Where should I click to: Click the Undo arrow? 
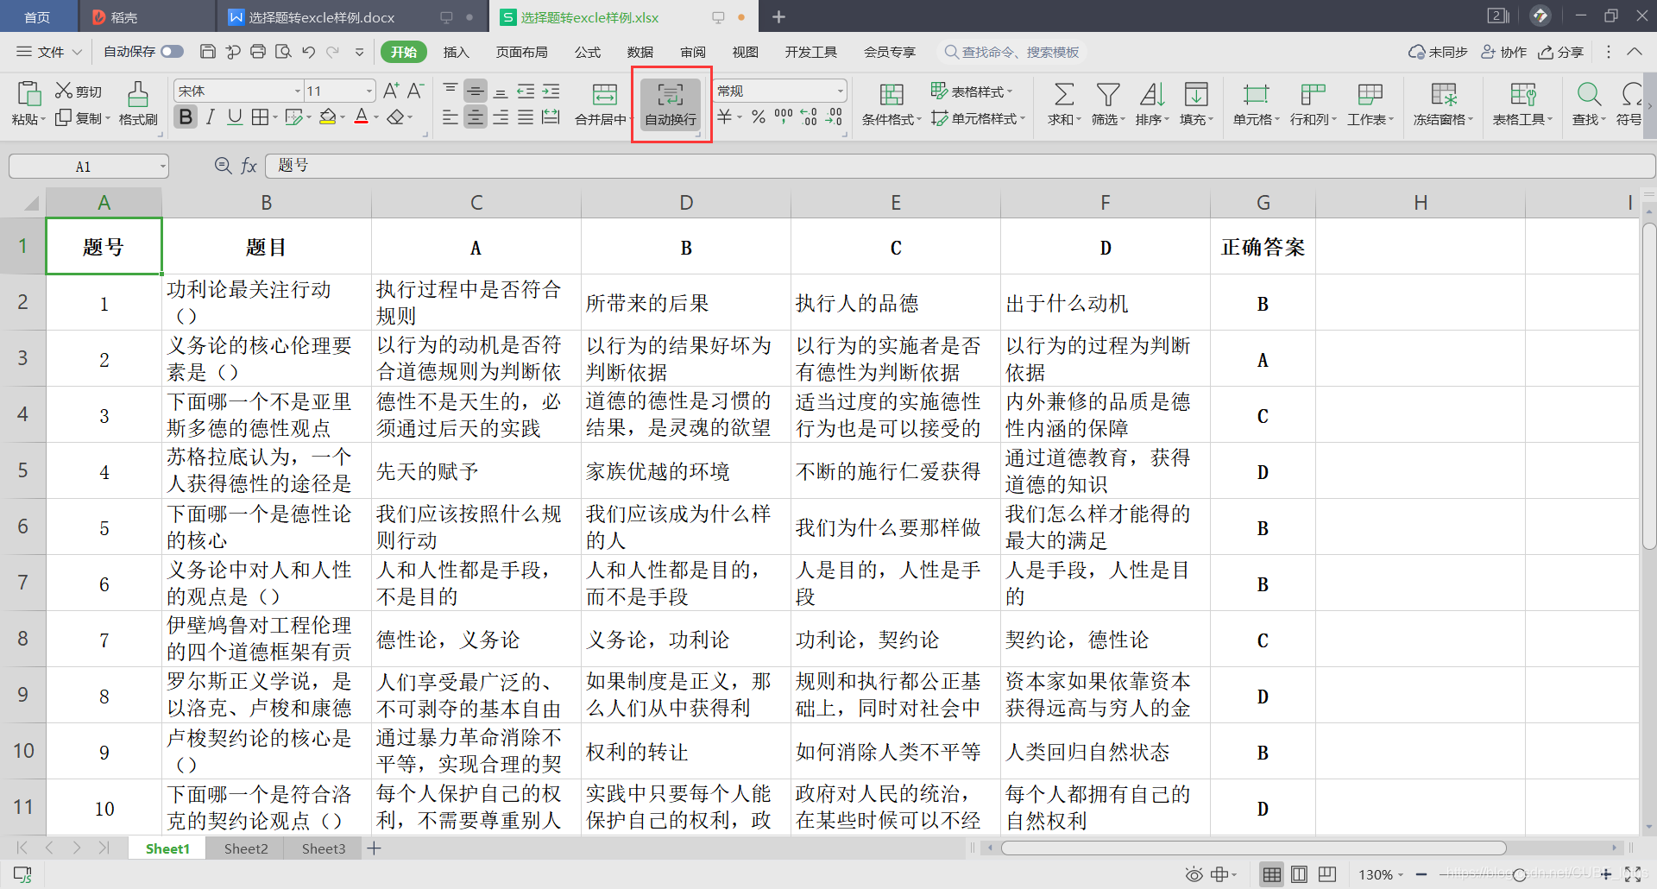click(308, 52)
